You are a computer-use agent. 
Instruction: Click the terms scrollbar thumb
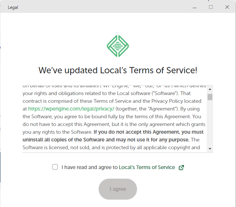210,97
